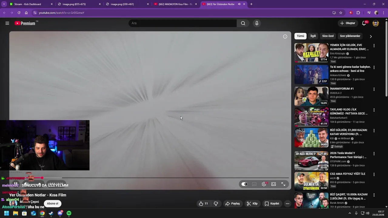Seek on the video progress bar
This screenshot has height=218, width=388.
(x=149, y=178)
